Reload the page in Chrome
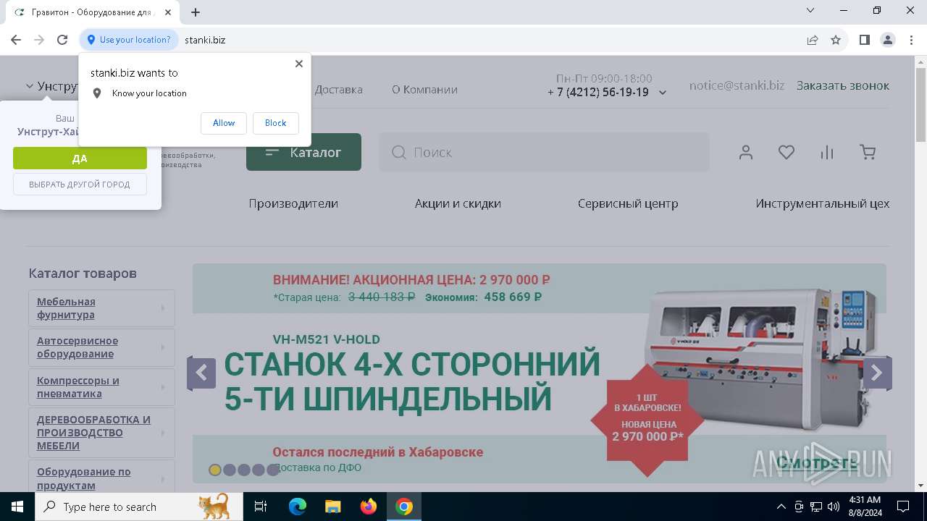 pyautogui.click(x=62, y=40)
